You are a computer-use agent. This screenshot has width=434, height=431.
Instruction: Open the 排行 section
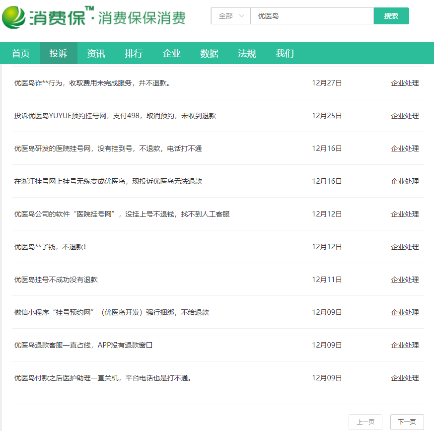point(134,54)
